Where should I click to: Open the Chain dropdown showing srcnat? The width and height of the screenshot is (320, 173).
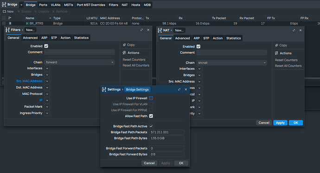(x=231, y=63)
